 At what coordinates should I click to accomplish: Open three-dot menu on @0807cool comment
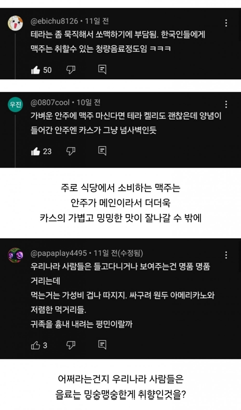[226, 104]
